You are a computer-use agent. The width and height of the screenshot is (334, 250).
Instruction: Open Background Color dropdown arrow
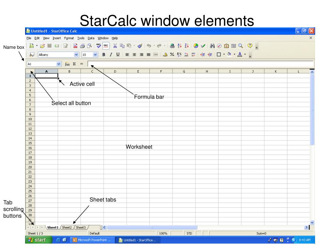coord(235,55)
